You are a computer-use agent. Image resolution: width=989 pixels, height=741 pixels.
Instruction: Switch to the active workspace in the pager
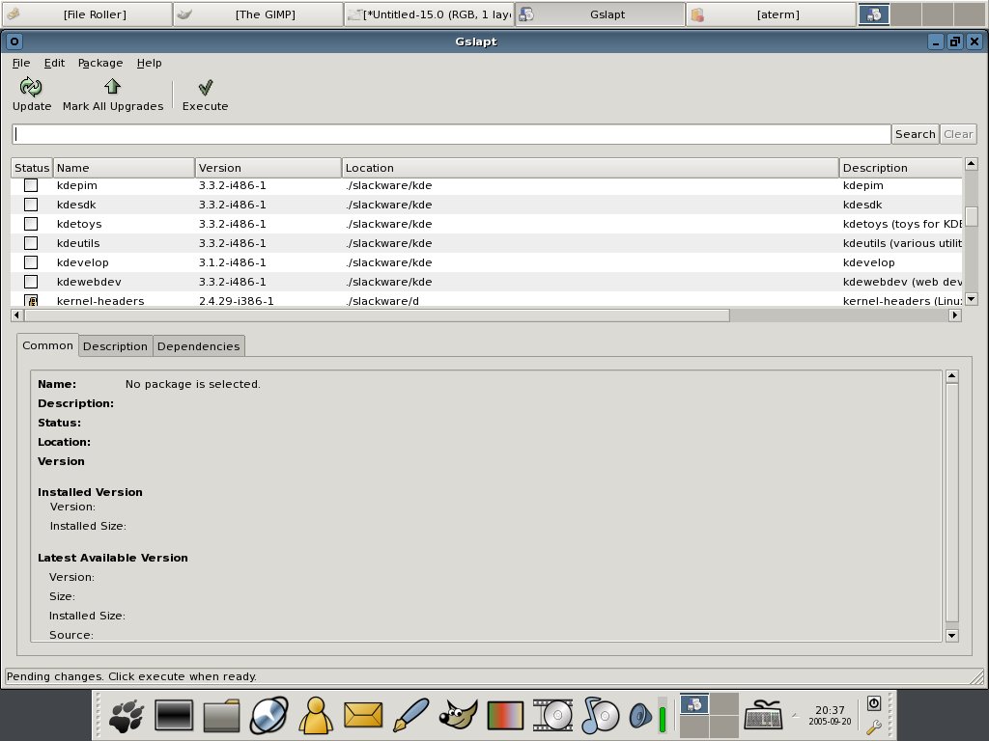(693, 703)
